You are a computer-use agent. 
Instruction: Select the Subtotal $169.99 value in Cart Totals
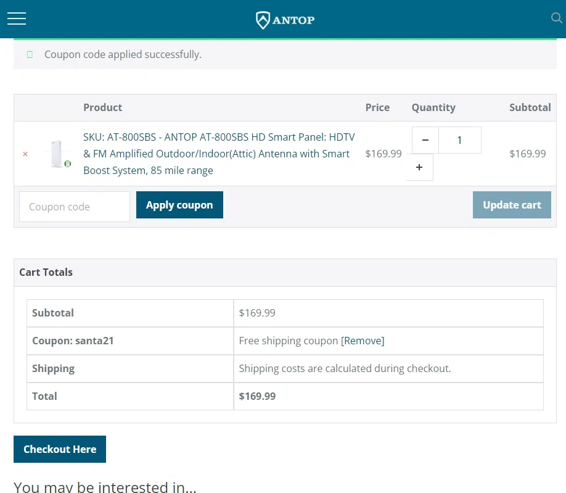point(257,313)
